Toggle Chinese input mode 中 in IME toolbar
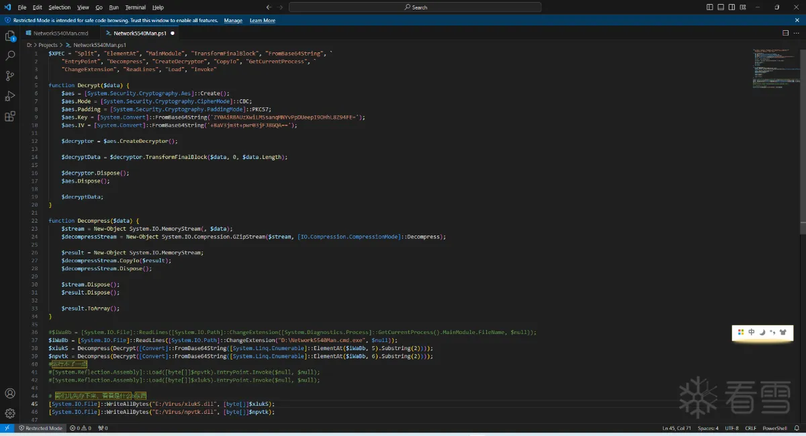806x436 pixels. point(752,332)
